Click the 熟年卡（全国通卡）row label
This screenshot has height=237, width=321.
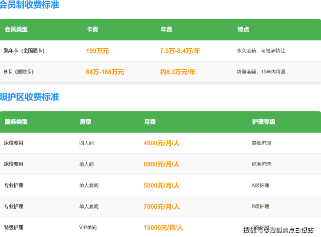click(x=24, y=51)
